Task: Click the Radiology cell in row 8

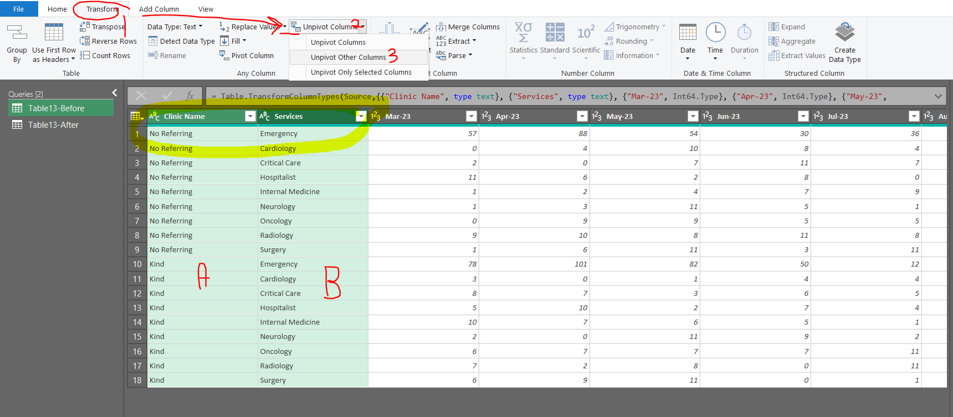Action: coord(313,235)
